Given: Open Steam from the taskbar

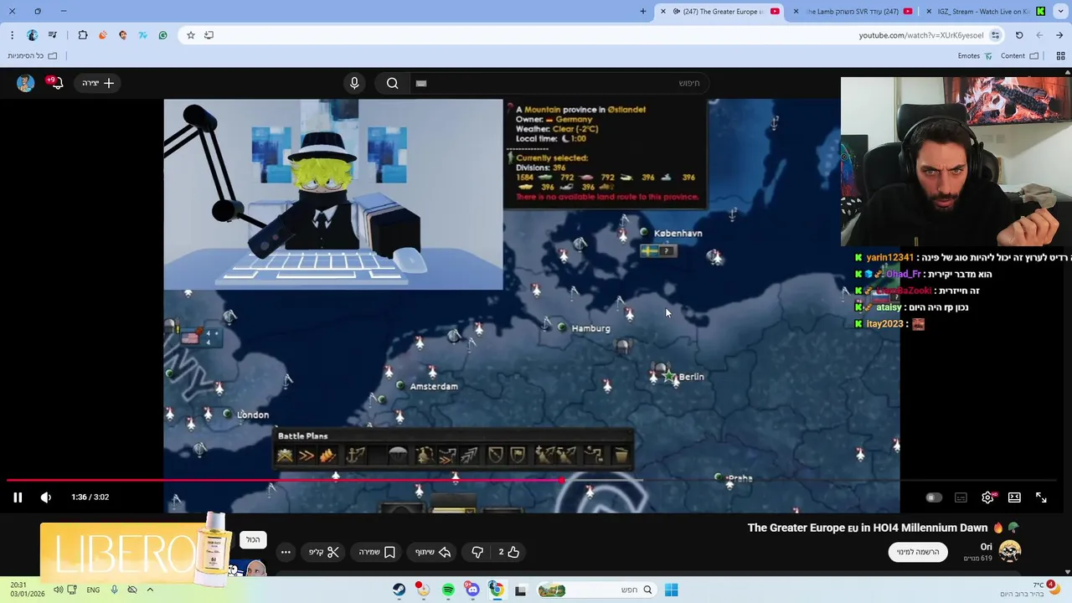Looking at the screenshot, I should [x=399, y=590].
